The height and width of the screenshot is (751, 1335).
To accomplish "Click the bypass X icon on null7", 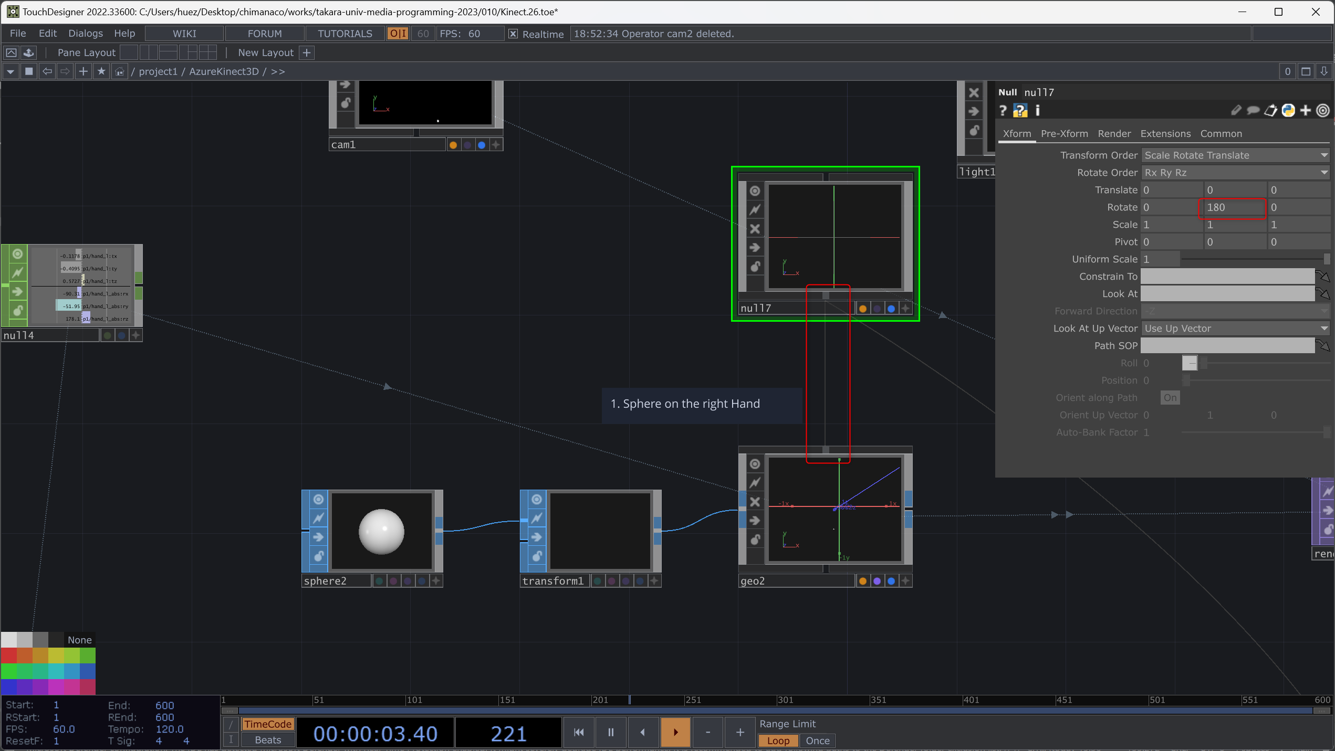I will point(755,229).
